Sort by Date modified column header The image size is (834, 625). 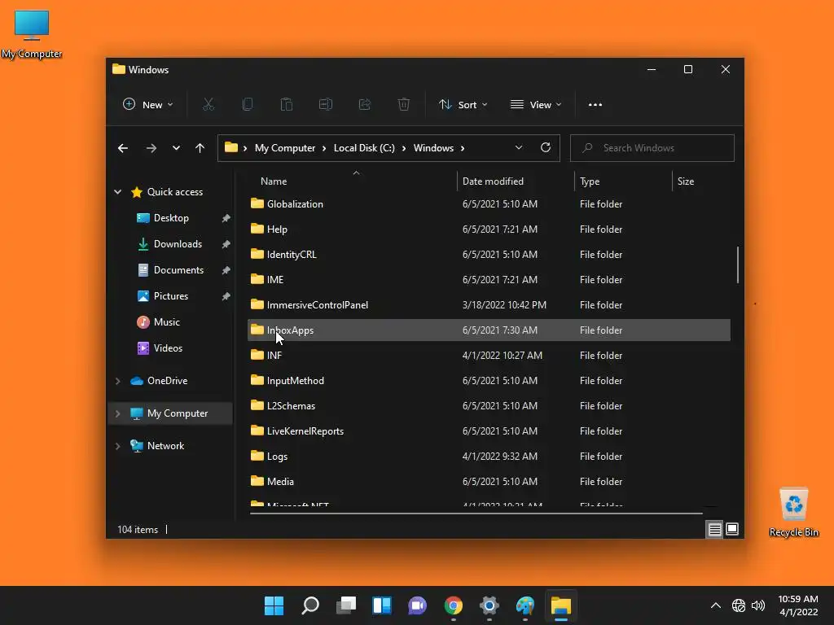point(493,181)
